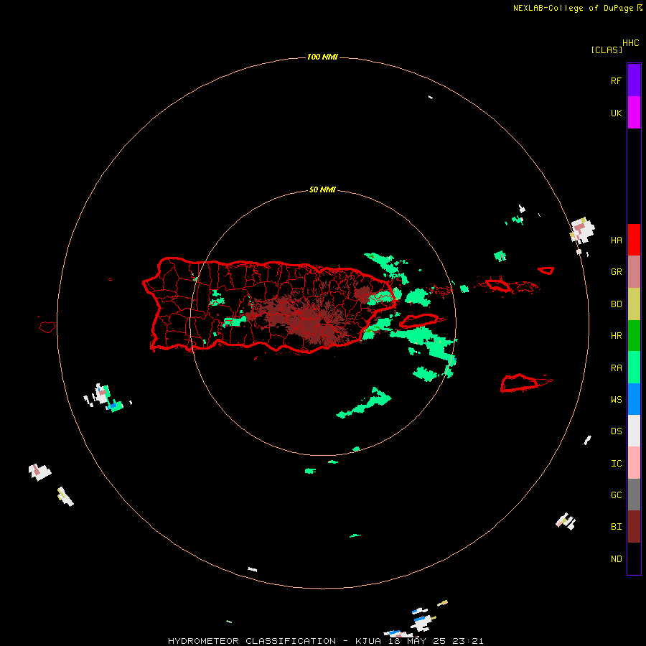The image size is (646, 646).
Task: Click the "UK" legend label
Action: point(616,113)
